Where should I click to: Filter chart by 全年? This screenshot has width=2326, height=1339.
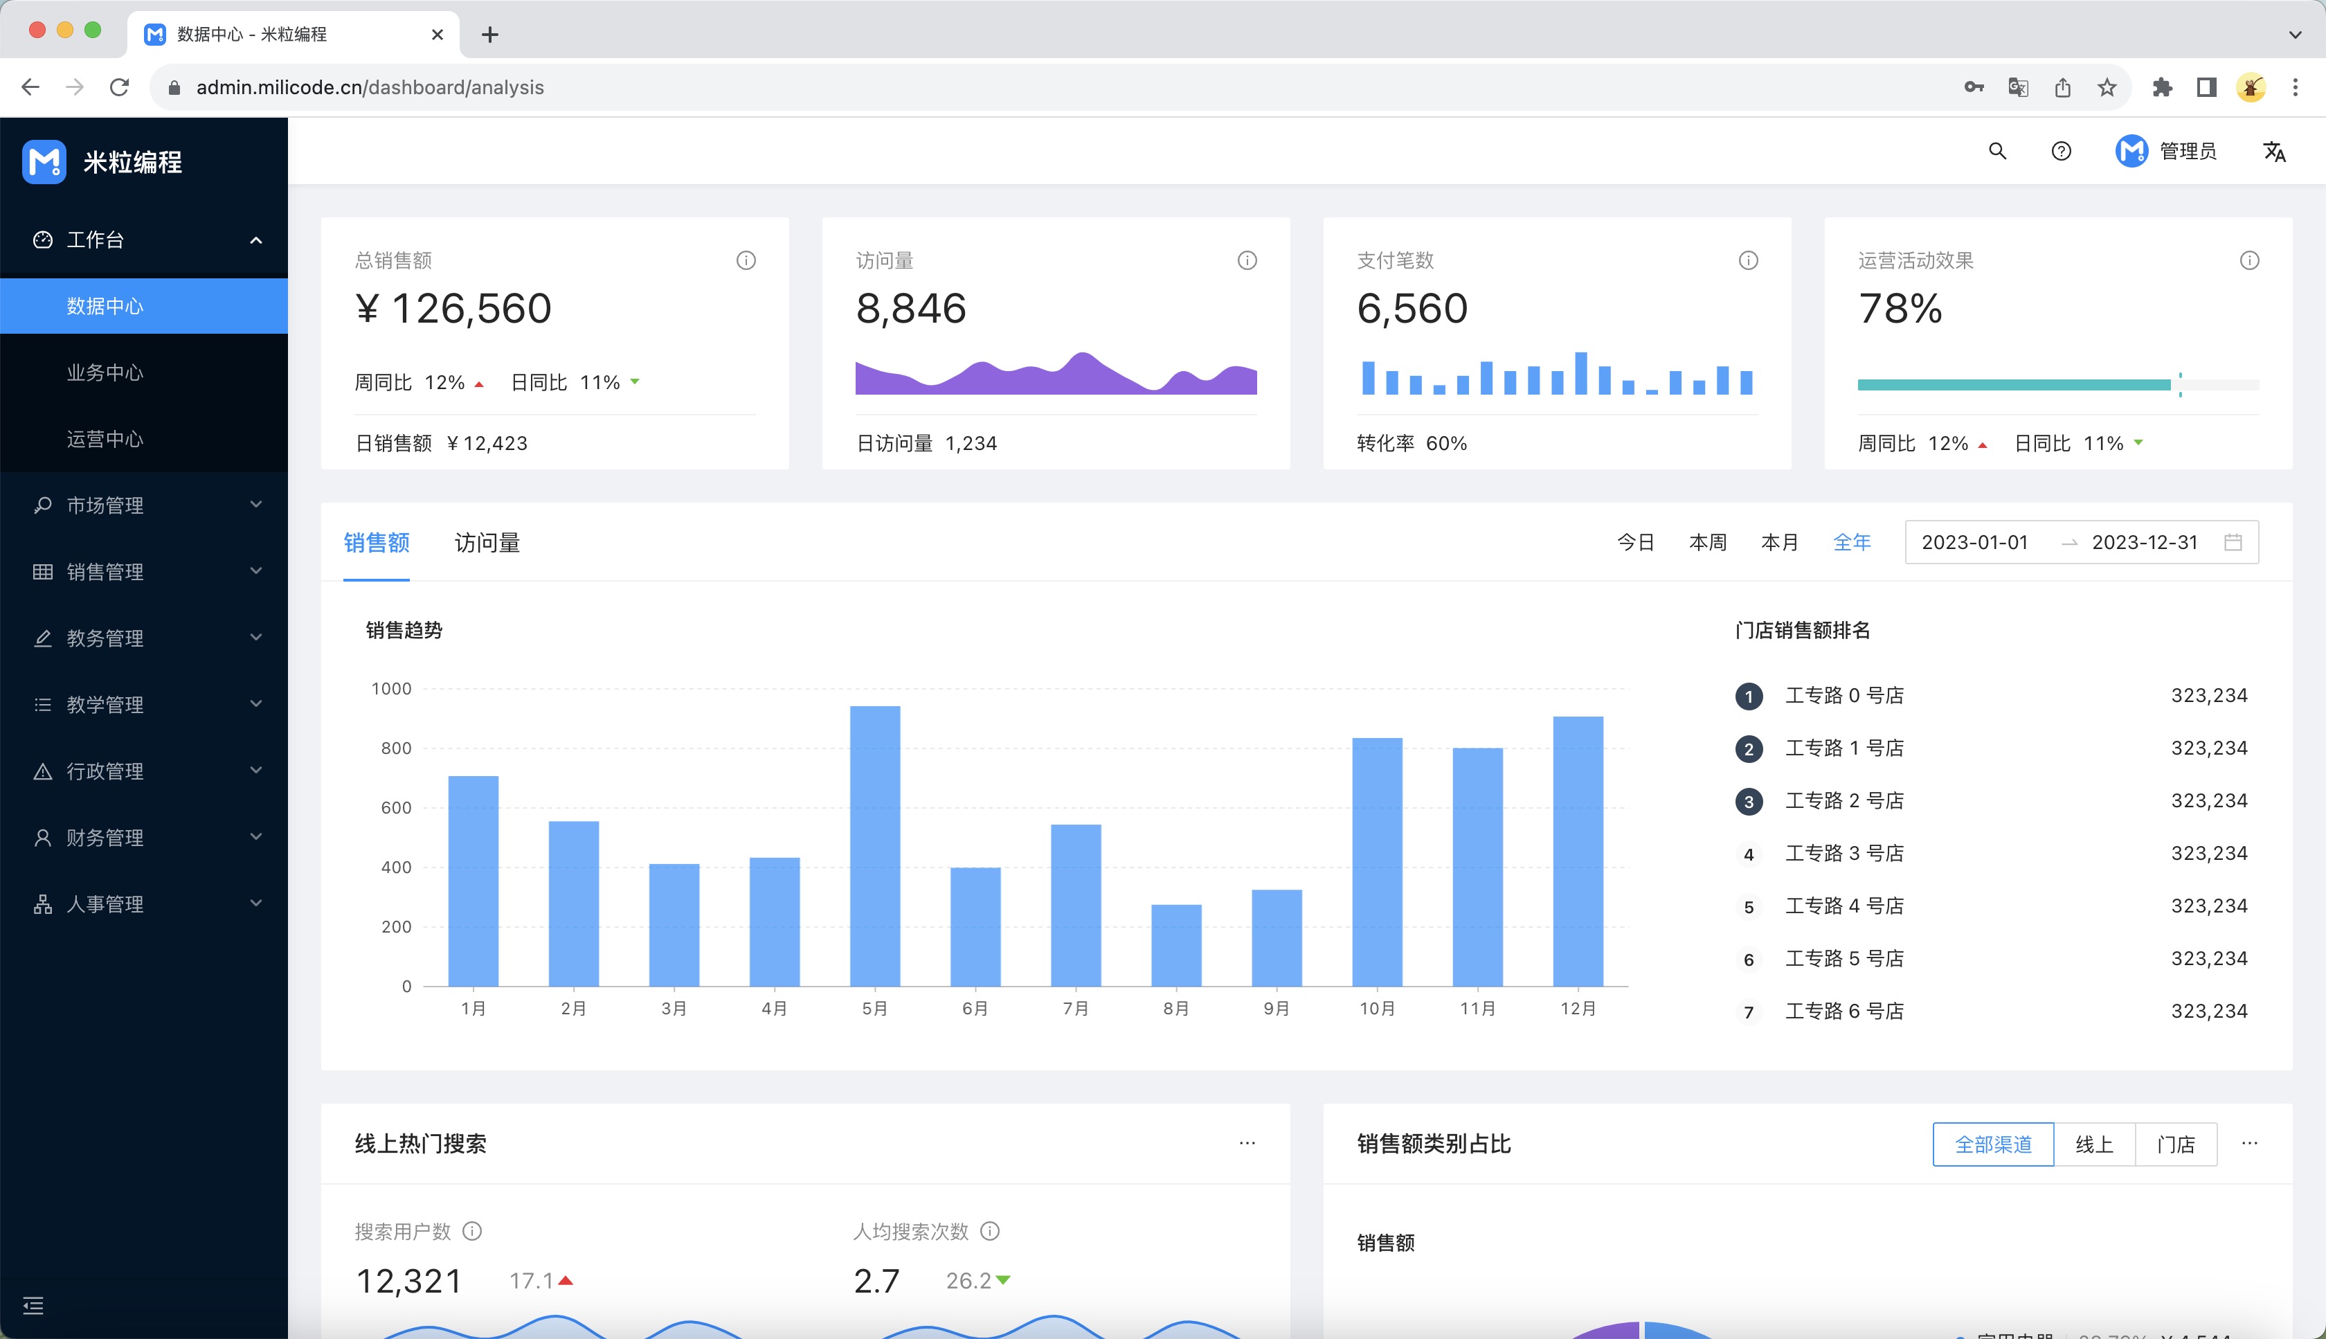coord(1852,543)
